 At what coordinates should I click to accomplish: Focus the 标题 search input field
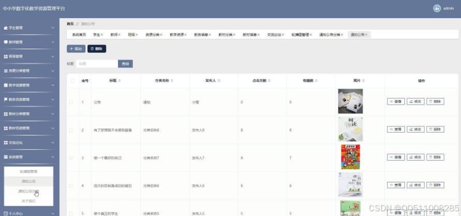97,64
